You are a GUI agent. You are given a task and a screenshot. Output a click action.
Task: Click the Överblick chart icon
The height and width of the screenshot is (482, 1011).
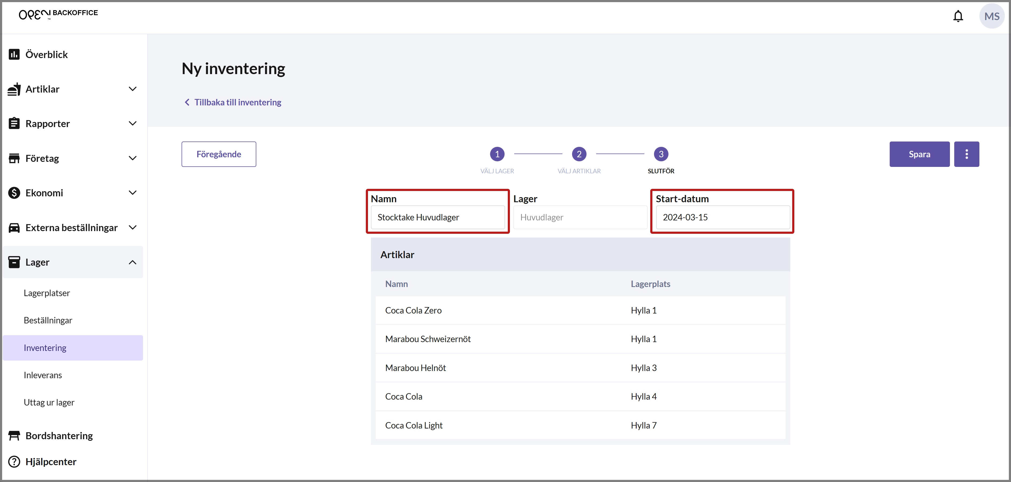pos(14,55)
